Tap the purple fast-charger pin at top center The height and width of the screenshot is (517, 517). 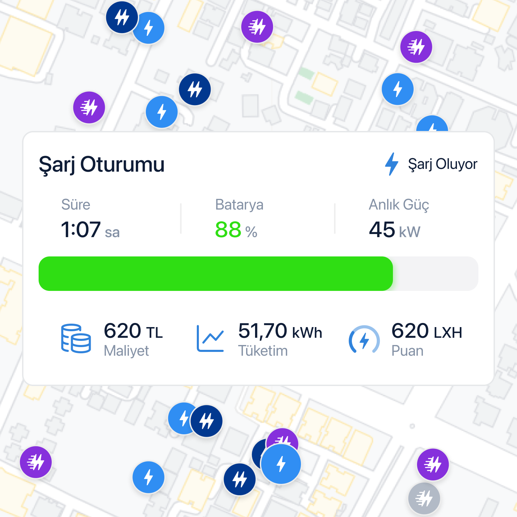tap(257, 27)
